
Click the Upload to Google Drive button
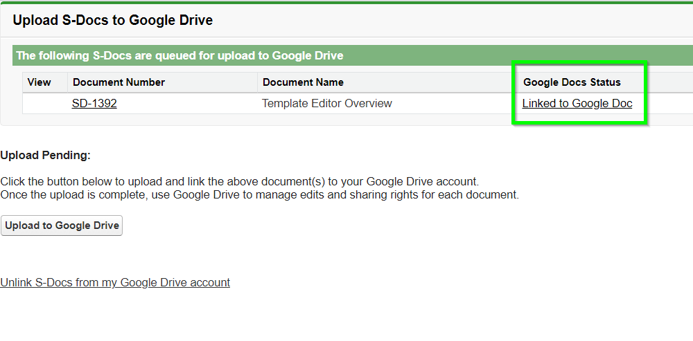pos(62,225)
